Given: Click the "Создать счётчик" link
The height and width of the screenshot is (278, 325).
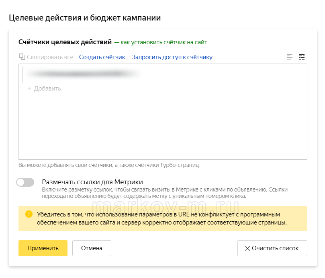Looking at the screenshot, I should point(102,57).
